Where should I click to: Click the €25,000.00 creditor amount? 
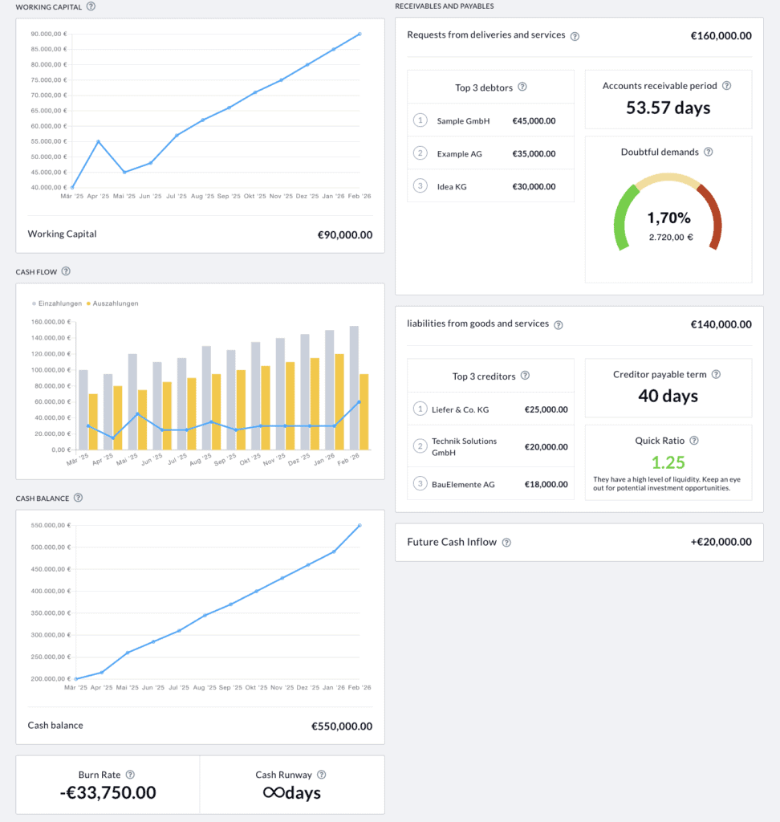coord(546,410)
